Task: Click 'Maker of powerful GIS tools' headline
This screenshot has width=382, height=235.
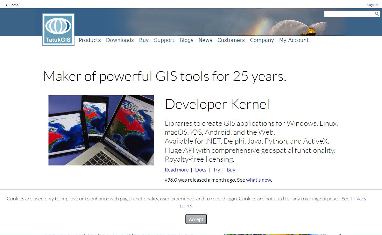Action: [x=165, y=77]
